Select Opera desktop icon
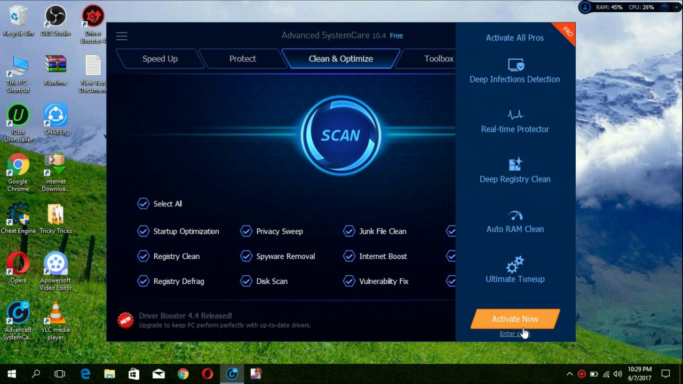This screenshot has height=384, width=683. (18, 268)
